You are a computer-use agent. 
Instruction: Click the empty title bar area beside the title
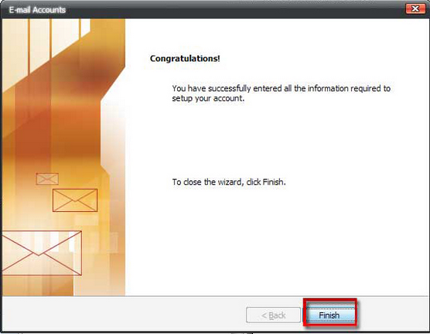[x=233, y=9]
